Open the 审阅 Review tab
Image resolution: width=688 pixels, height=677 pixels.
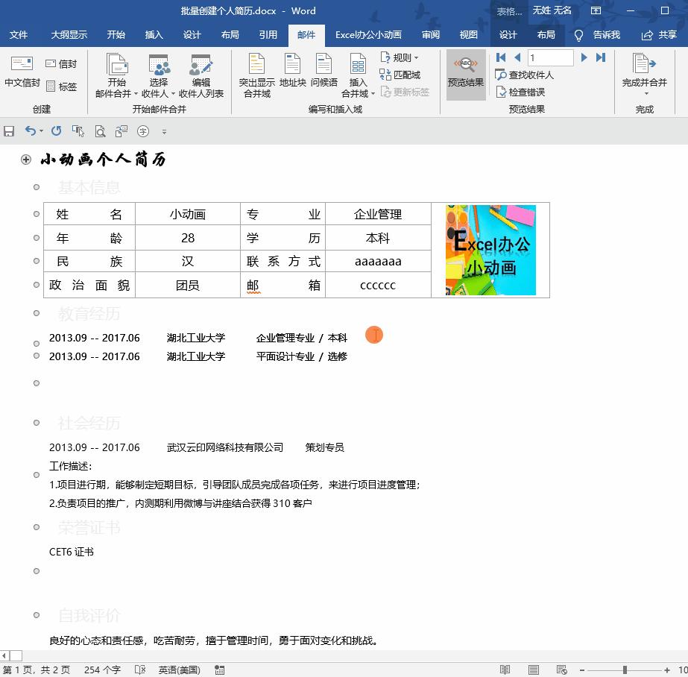[431, 34]
